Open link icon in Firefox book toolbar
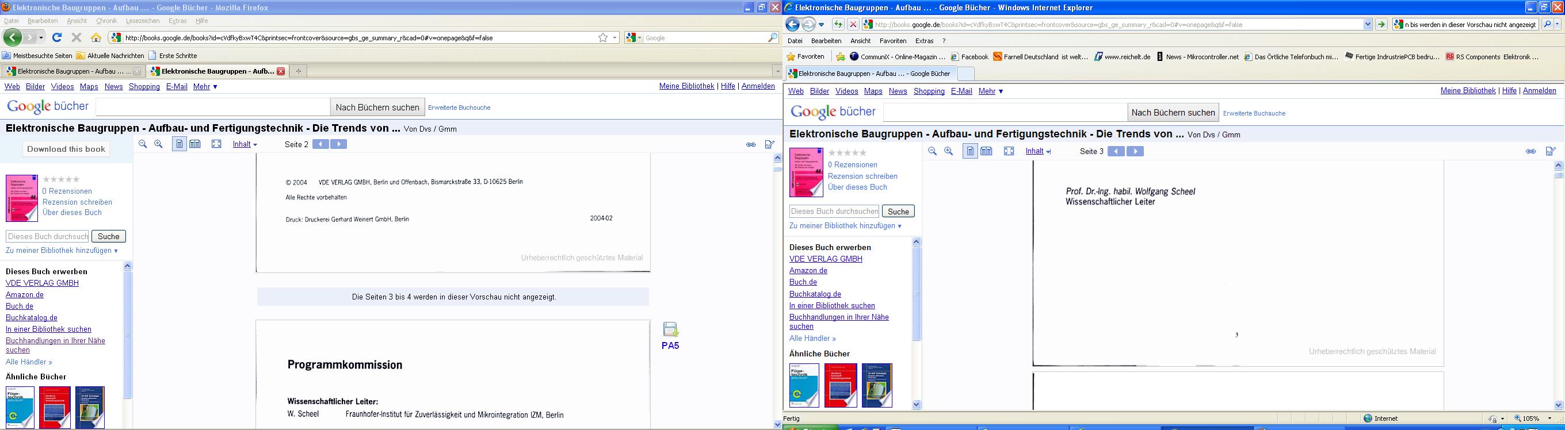The image size is (1565, 430). (x=751, y=144)
